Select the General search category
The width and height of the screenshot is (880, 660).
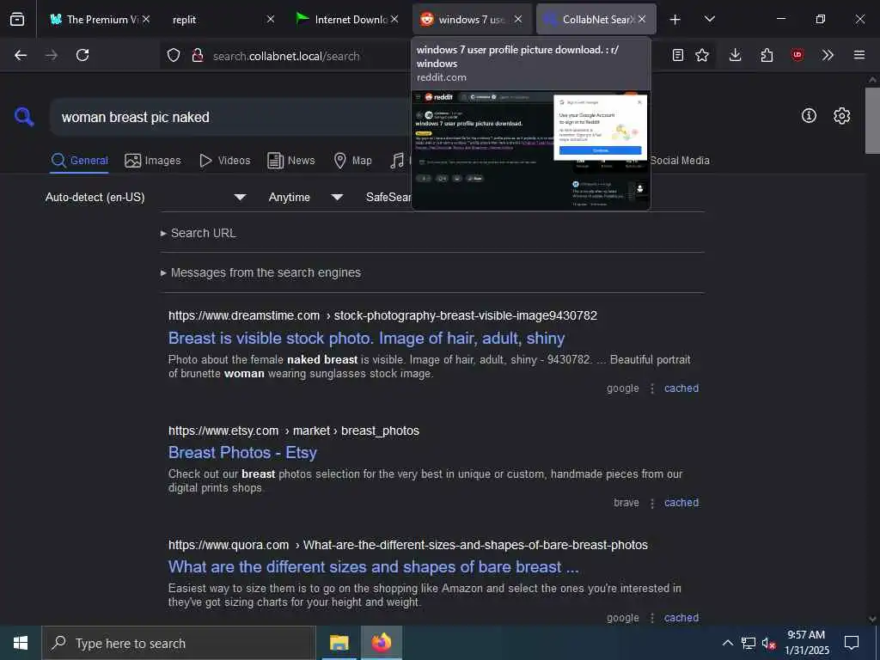(x=79, y=161)
